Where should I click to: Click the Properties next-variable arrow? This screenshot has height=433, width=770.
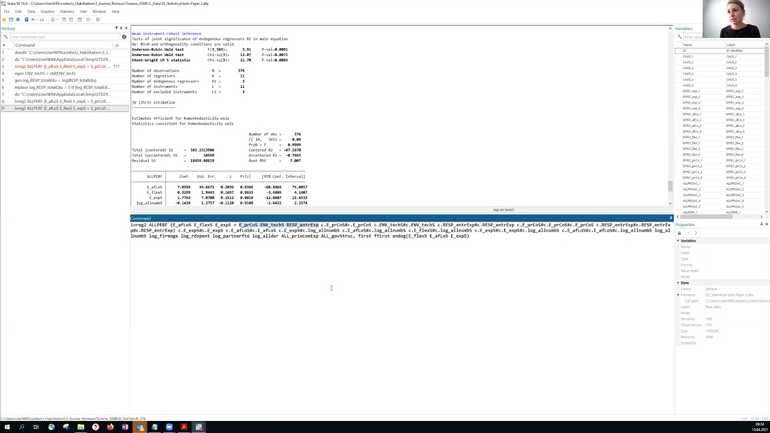click(x=696, y=233)
